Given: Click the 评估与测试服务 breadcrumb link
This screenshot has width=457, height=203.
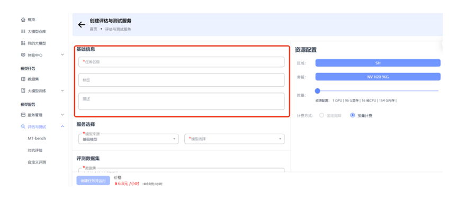Looking at the screenshot, I should coord(118,30).
